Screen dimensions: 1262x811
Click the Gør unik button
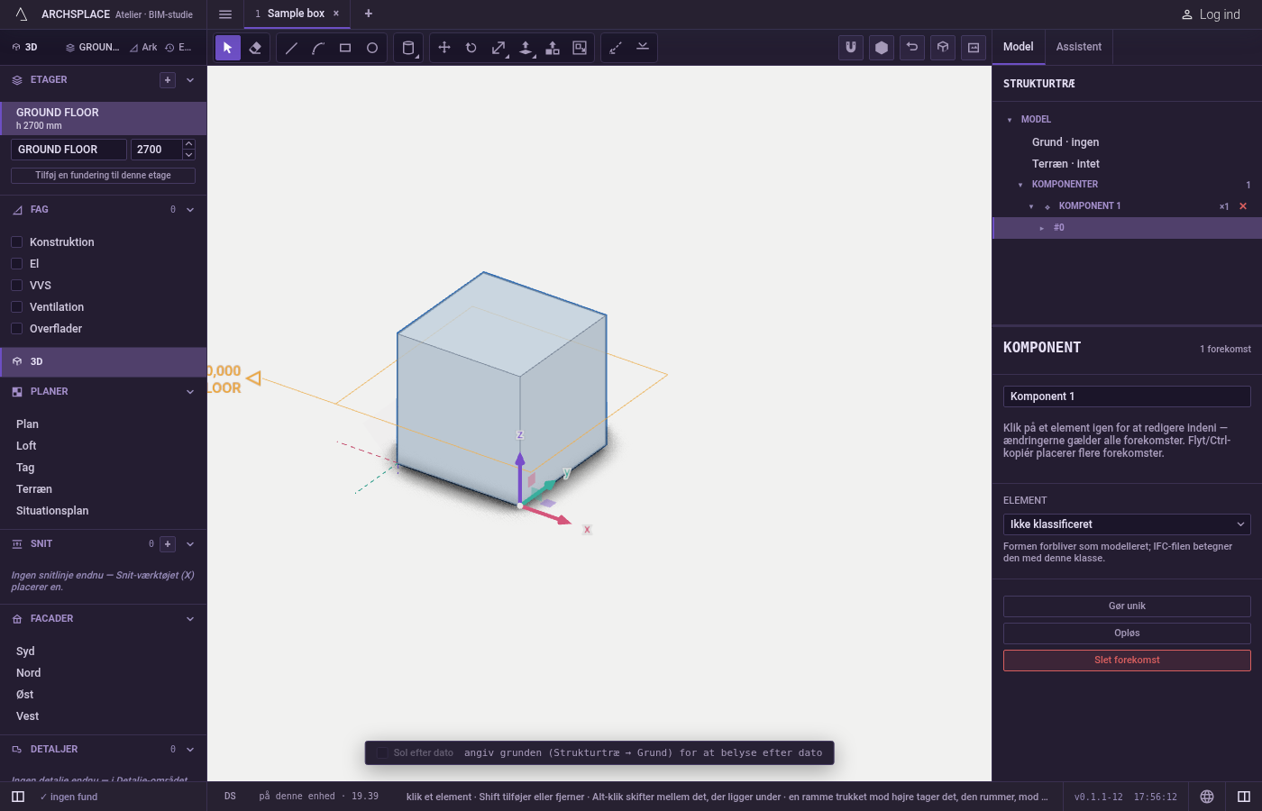(1127, 606)
